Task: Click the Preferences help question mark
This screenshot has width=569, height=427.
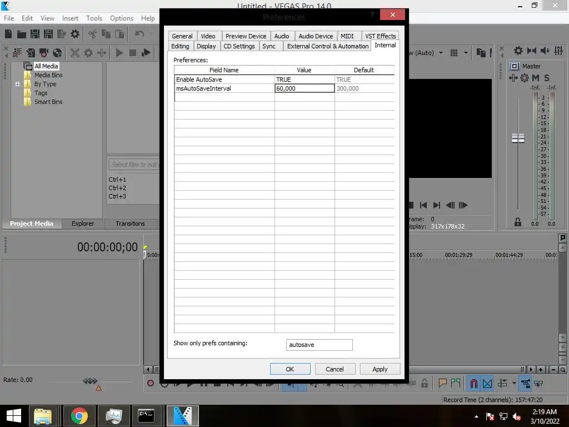Action: coord(372,14)
